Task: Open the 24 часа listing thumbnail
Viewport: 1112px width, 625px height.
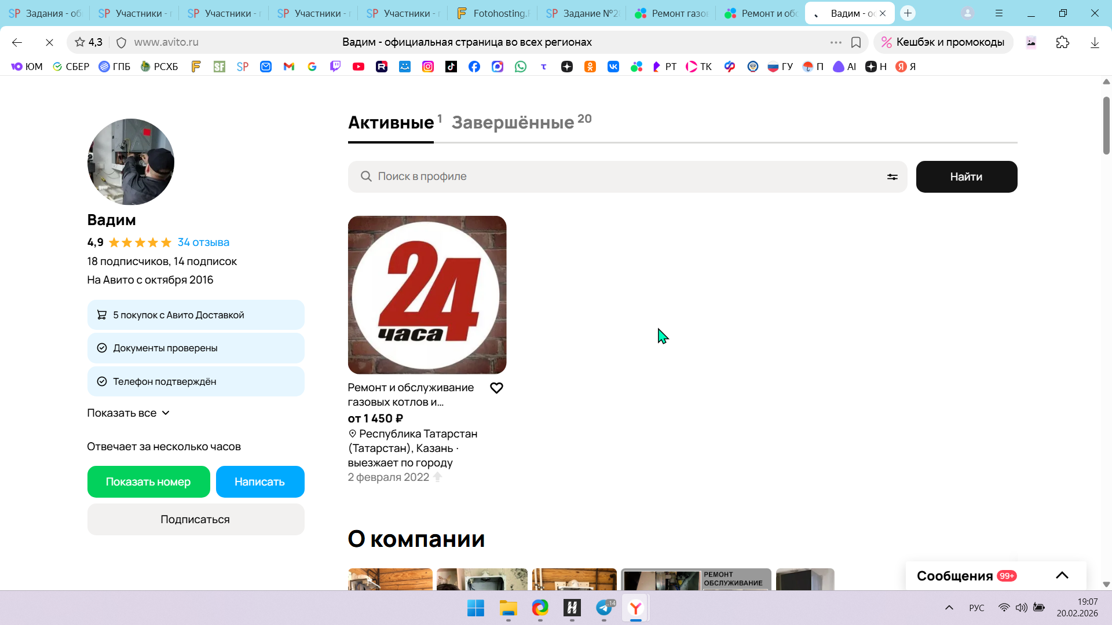Action: [427, 295]
